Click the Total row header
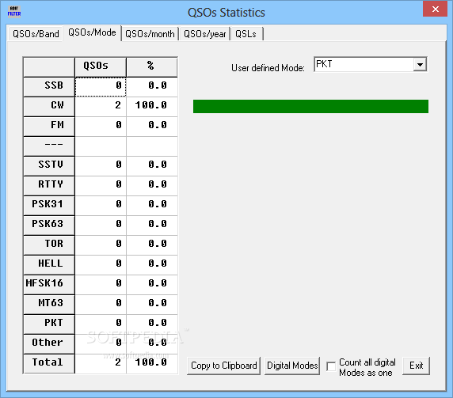Screen dimensions: 453x398 click(49, 364)
